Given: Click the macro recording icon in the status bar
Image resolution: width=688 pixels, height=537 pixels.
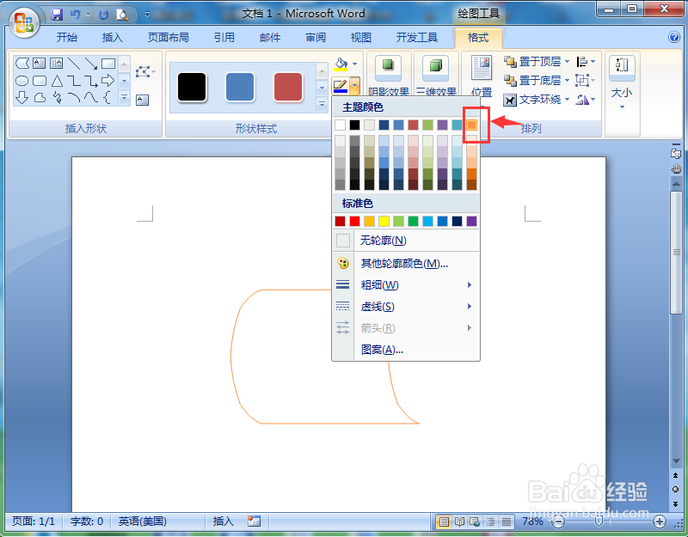Looking at the screenshot, I should 254,522.
